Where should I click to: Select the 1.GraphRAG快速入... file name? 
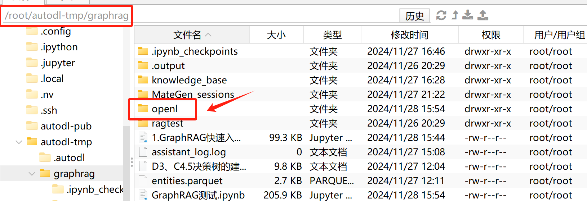(x=196, y=138)
